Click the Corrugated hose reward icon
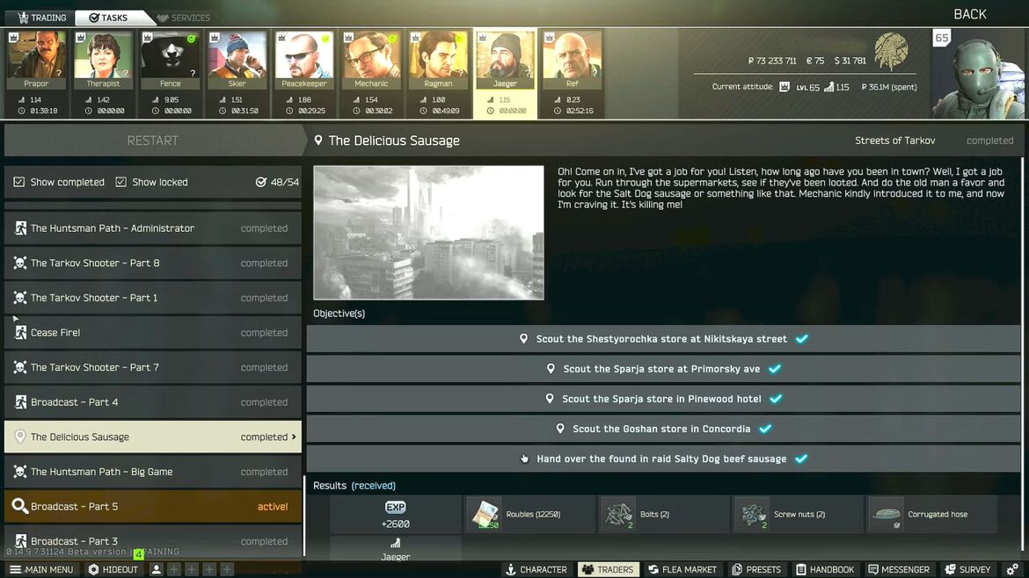The height and width of the screenshot is (578, 1029). pyautogui.click(x=886, y=514)
